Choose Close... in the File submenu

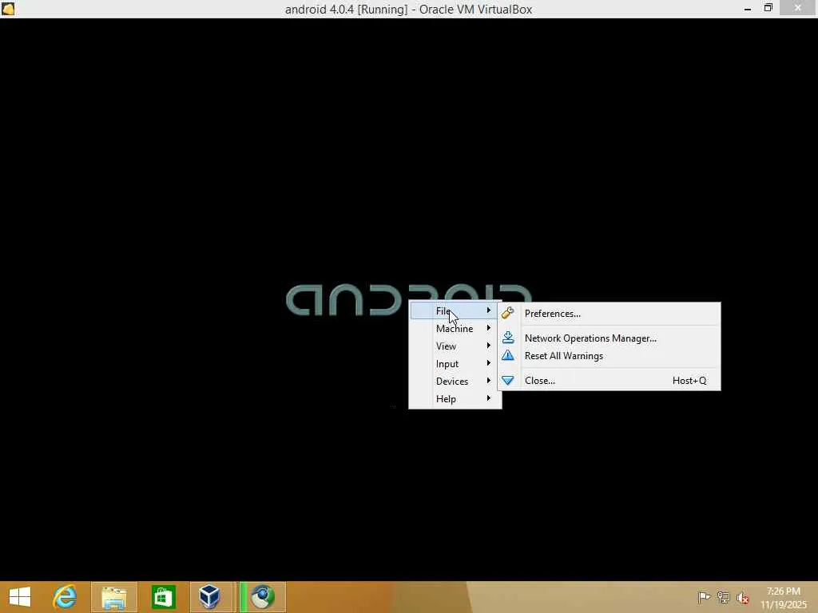tap(610, 381)
